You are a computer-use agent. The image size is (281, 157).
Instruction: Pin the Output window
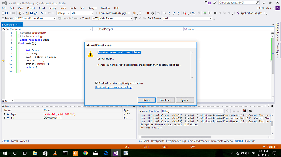[268, 106]
